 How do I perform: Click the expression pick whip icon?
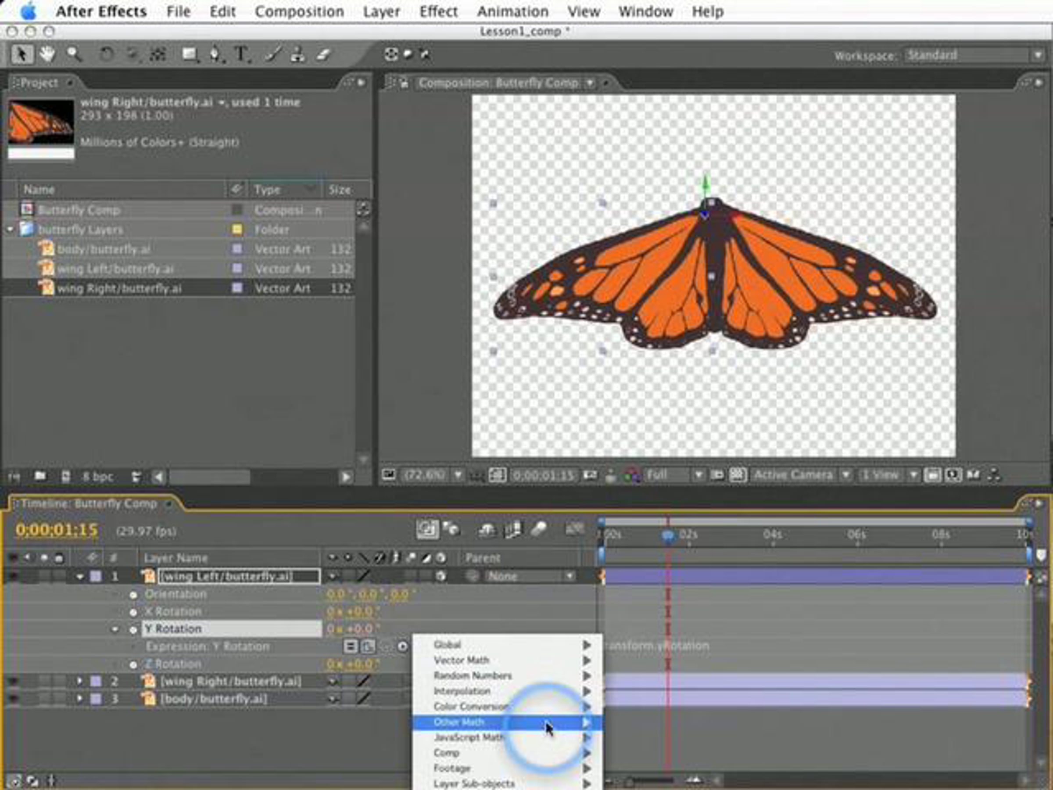[386, 646]
